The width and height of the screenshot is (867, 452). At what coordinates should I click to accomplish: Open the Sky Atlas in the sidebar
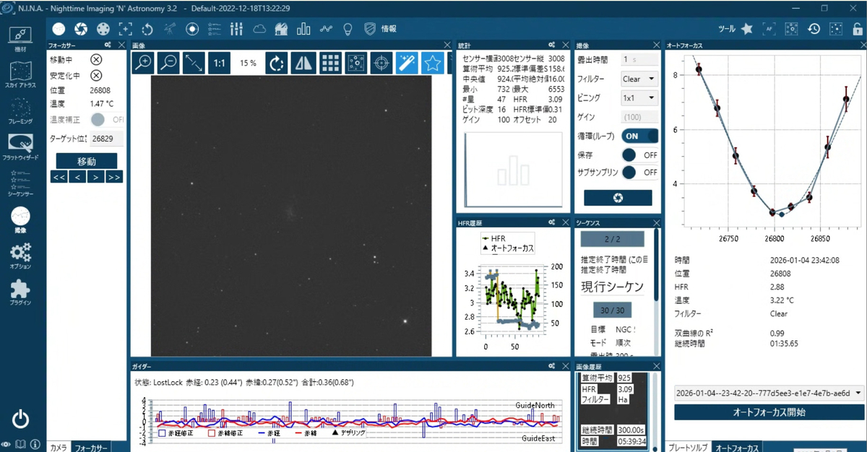click(21, 74)
